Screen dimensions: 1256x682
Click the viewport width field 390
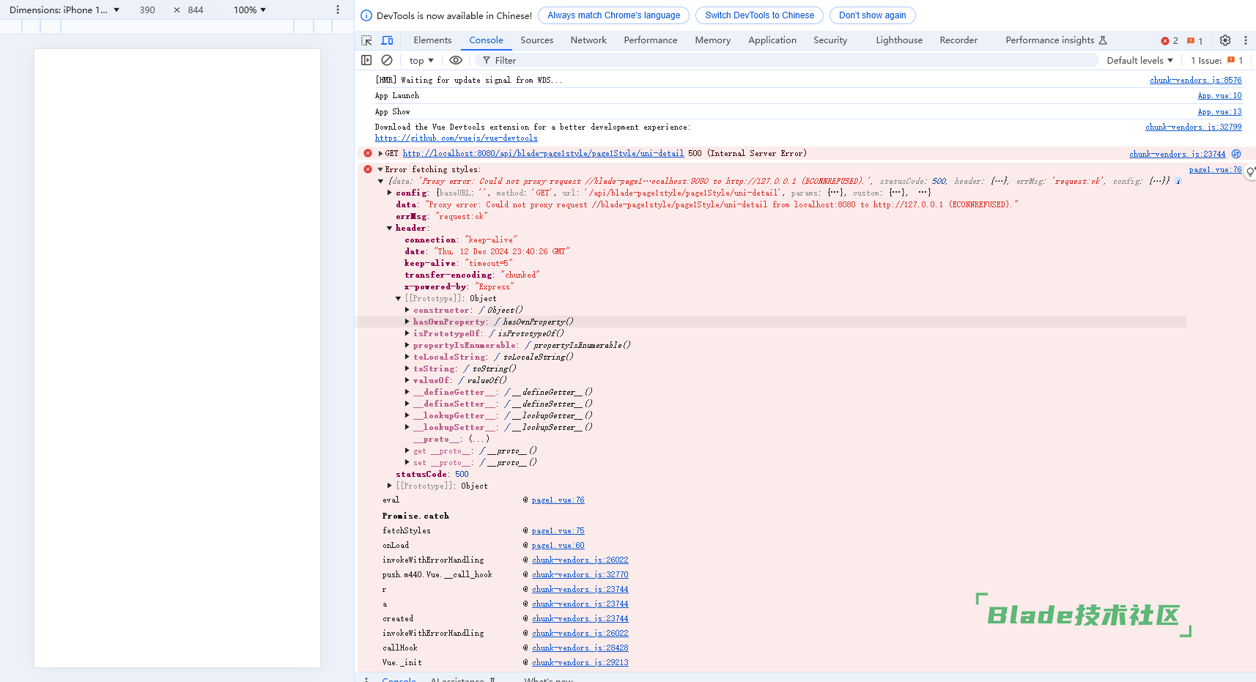[147, 10]
